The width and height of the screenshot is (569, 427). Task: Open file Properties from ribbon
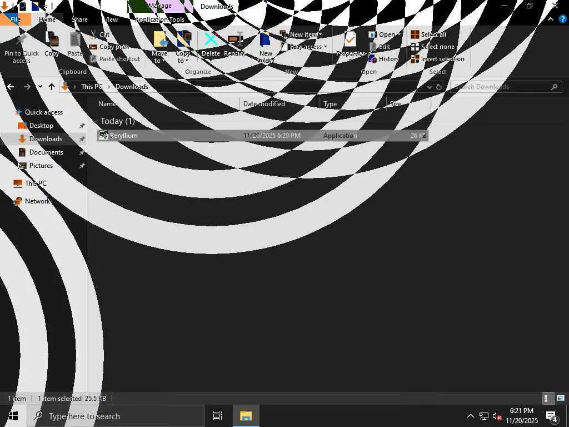pos(350,44)
